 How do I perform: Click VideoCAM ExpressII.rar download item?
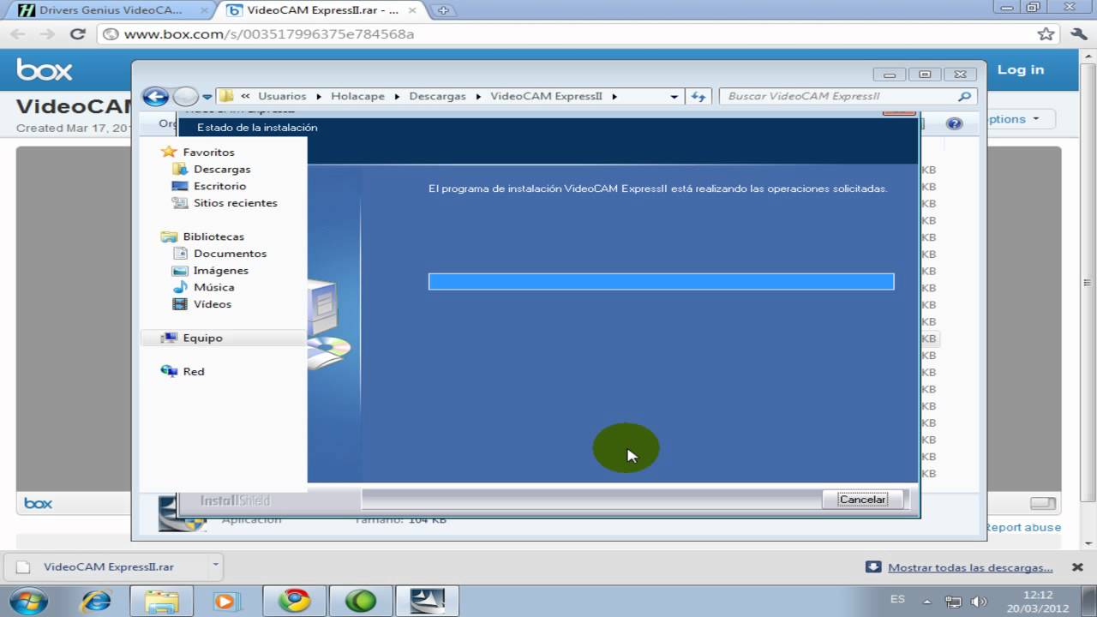[x=108, y=567]
